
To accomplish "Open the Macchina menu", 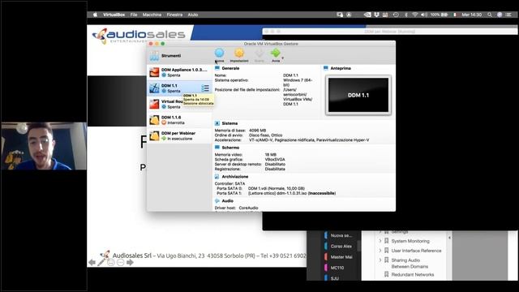I will tap(152, 15).
